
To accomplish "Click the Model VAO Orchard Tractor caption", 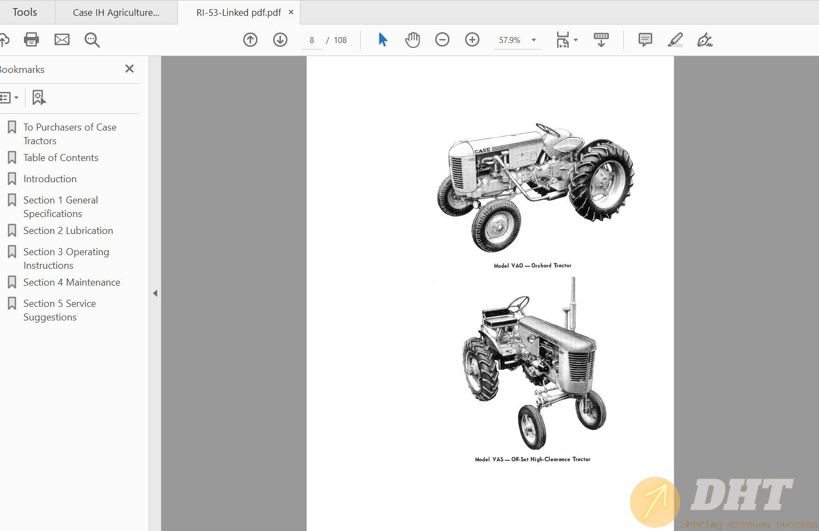I will point(532,265).
